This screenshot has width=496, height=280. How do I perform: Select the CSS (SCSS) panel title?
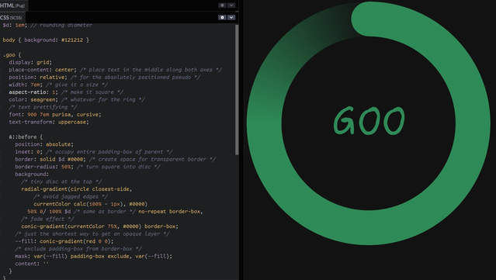coord(11,17)
